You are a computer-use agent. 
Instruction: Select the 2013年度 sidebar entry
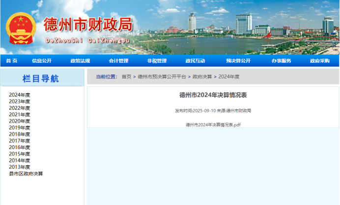click(20, 167)
